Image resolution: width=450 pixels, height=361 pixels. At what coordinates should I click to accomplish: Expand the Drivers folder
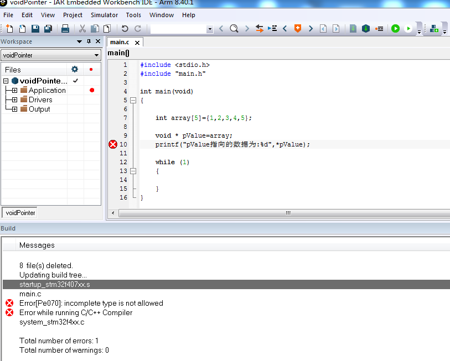(14, 100)
